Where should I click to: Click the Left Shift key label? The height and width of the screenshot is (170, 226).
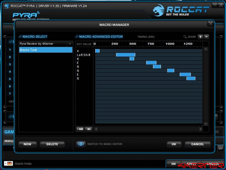click(x=84, y=55)
